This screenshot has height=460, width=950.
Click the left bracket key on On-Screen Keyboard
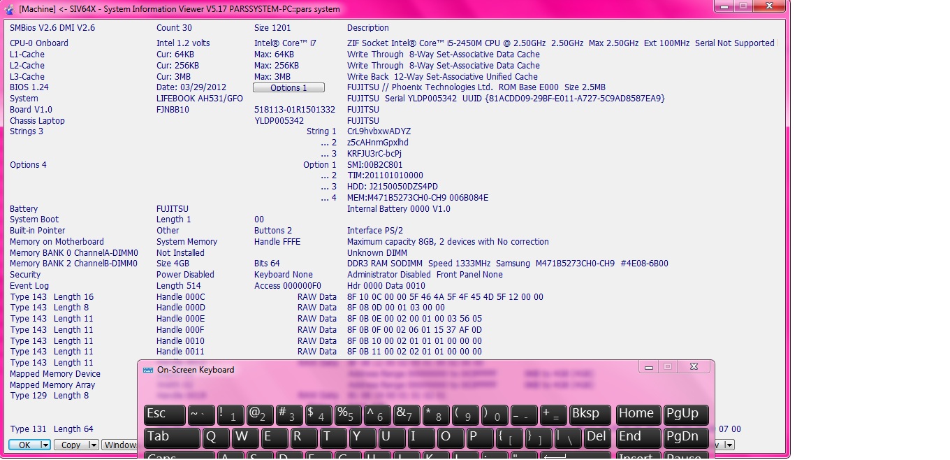click(x=510, y=438)
